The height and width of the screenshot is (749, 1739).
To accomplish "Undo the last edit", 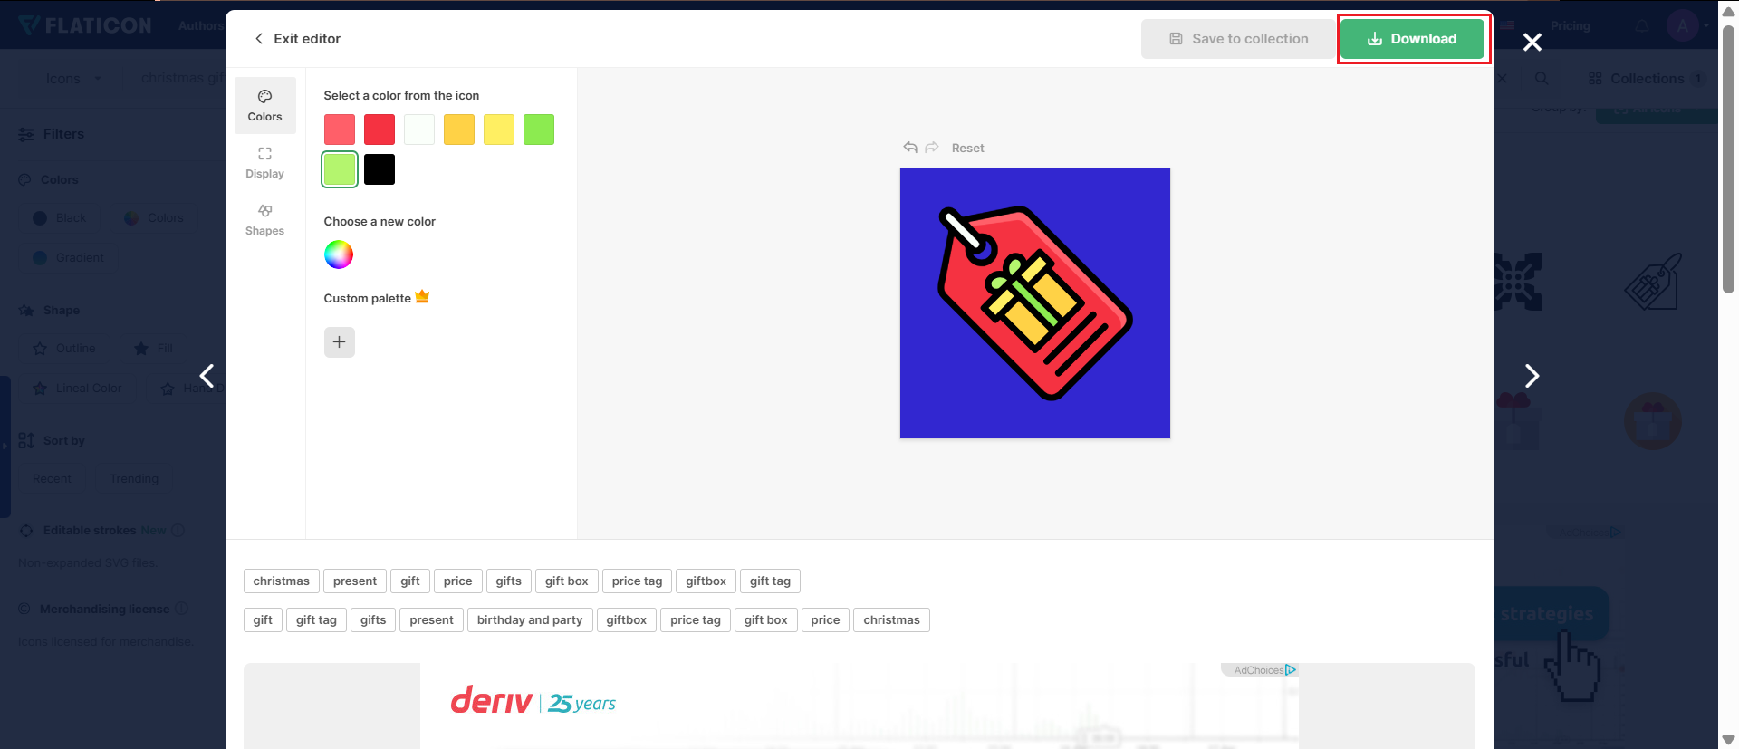I will tap(910, 148).
